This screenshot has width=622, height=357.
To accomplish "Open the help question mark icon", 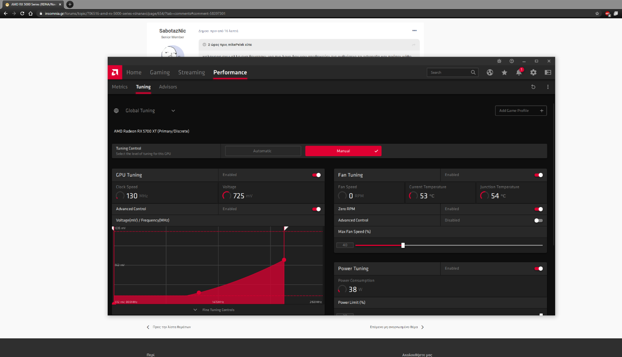I will 512,61.
